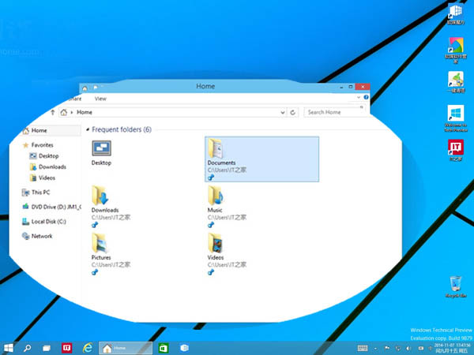Click the Up navigation arrow button

[x=54, y=113]
